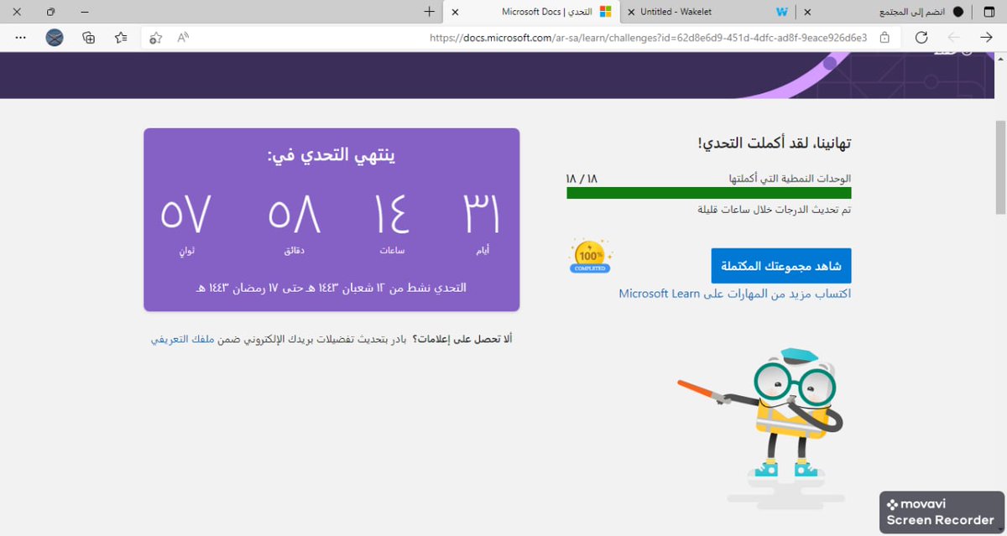Click the تم تحديث الدرجات status text
Image resolution: width=1007 pixels, height=536 pixels.
[x=775, y=209]
